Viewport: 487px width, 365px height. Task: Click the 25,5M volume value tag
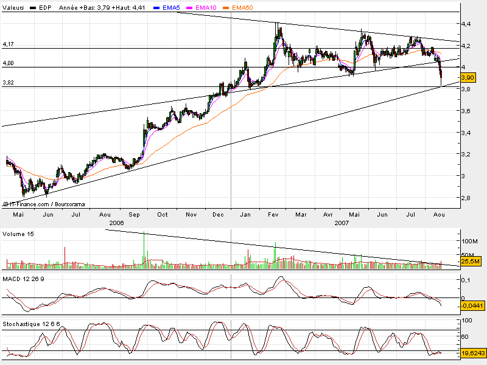point(471,262)
